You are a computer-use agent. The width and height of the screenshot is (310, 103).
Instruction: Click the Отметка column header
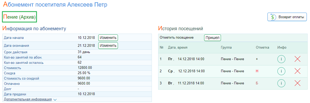tap(262, 48)
